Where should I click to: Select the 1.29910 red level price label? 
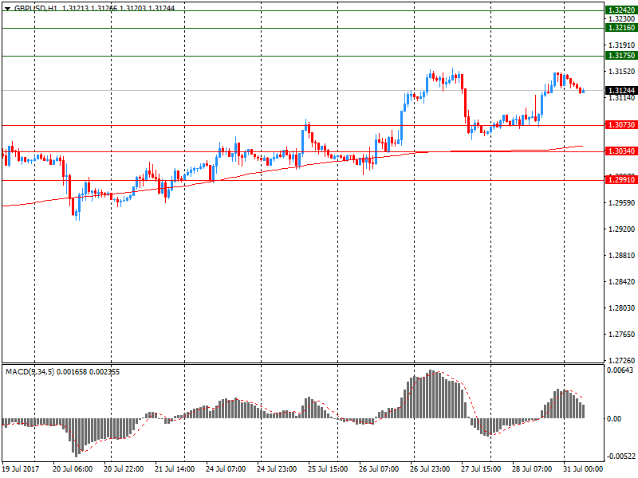click(x=621, y=180)
